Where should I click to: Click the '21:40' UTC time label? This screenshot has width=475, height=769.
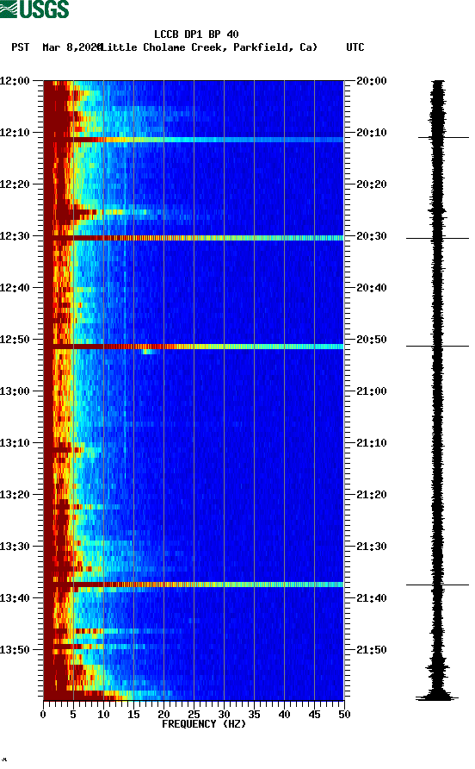(372, 598)
